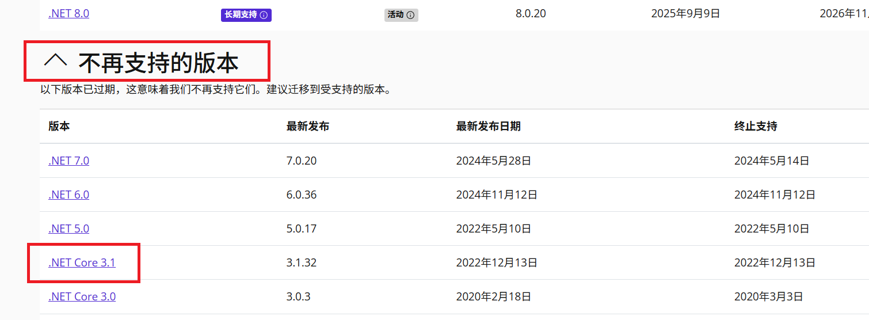Click end of support date 2024年5月14日
Image resolution: width=869 pixels, height=320 pixels.
772,161
